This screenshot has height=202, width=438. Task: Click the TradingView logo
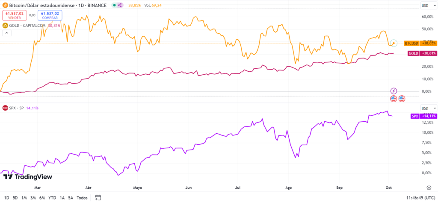click(28, 177)
